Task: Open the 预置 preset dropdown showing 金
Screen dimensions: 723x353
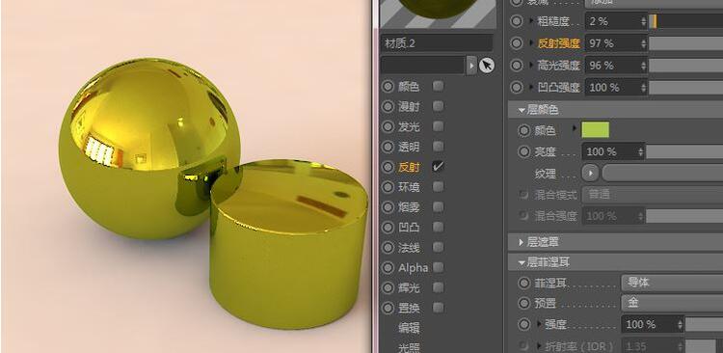Action: pyautogui.click(x=672, y=303)
